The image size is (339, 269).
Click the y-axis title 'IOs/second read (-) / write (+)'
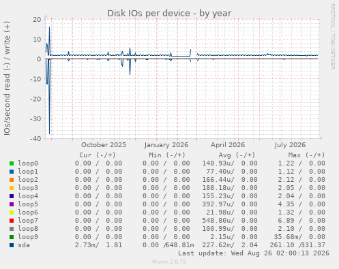coord(7,78)
